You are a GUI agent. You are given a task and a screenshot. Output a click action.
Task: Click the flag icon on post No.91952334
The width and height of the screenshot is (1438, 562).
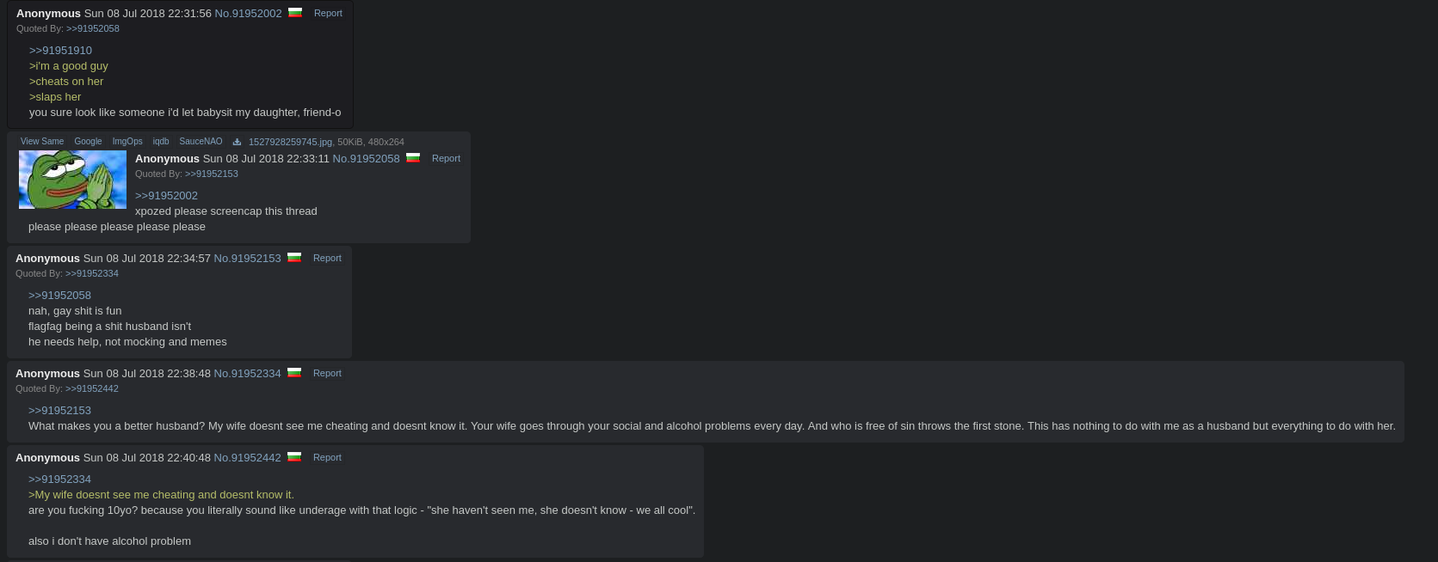pyautogui.click(x=294, y=373)
